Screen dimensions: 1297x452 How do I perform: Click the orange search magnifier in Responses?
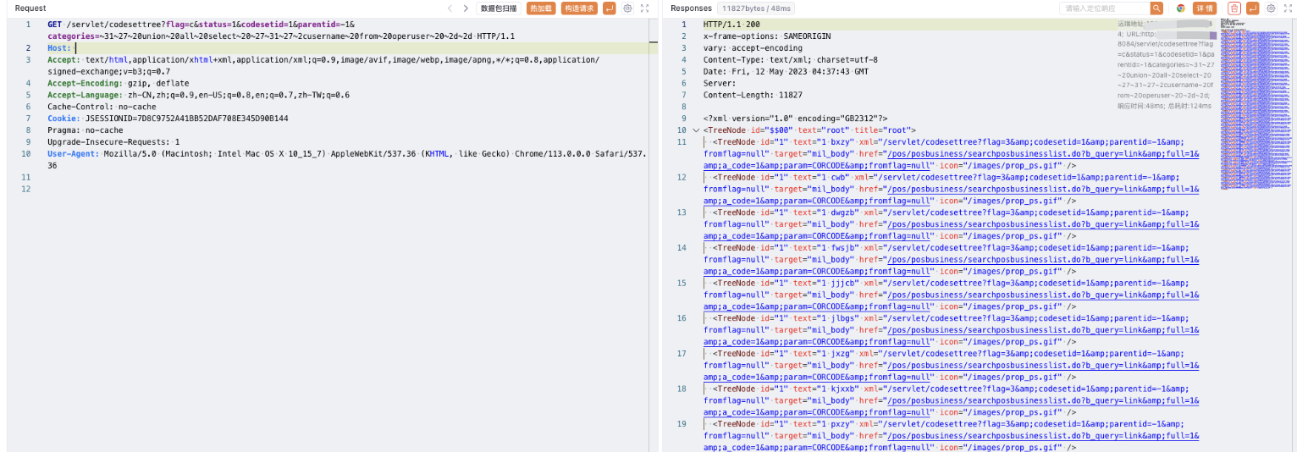click(1156, 8)
